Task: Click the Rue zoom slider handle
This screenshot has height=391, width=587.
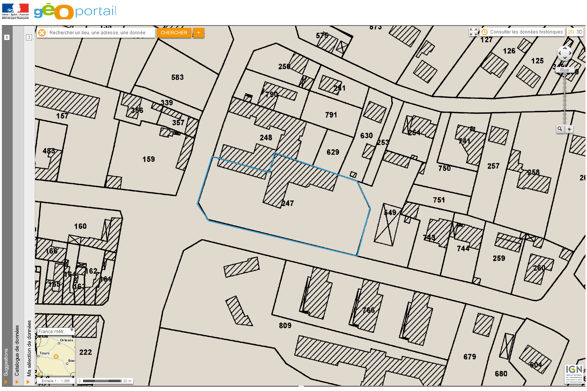Action: [x=565, y=70]
